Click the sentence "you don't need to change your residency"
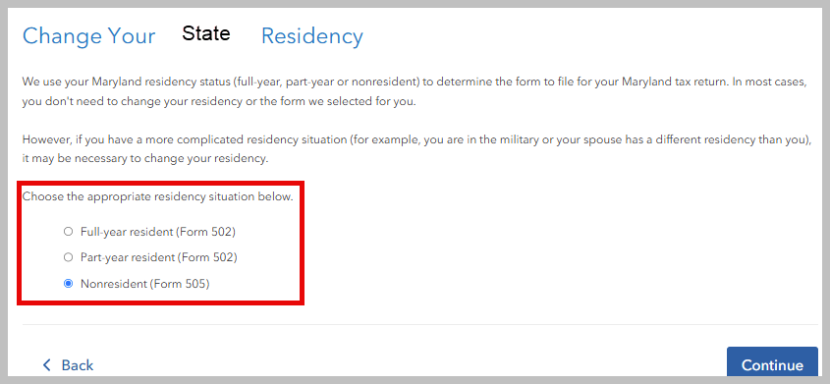 [133, 101]
